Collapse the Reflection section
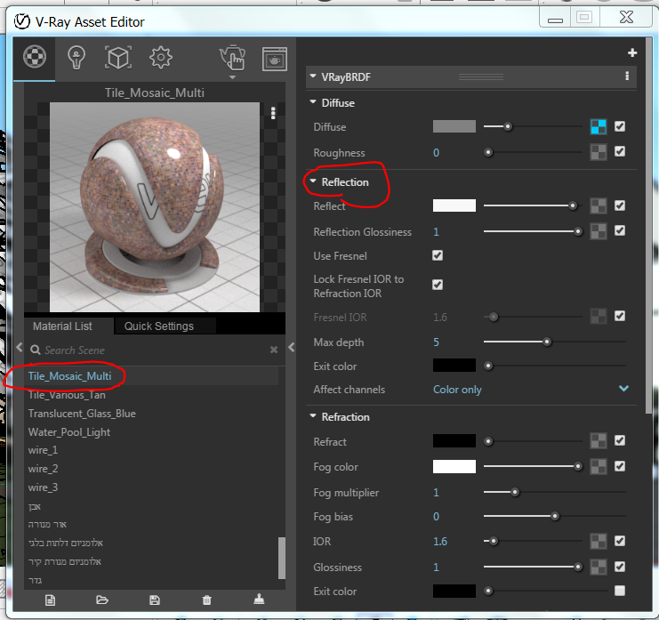The height and width of the screenshot is (620, 659). click(x=313, y=181)
